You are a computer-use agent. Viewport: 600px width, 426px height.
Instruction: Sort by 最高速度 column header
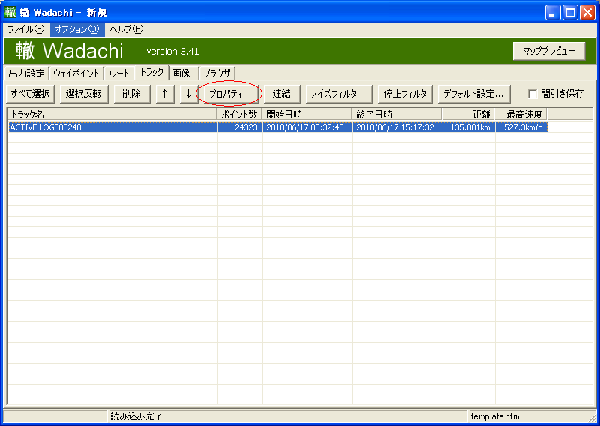click(x=520, y=114)
